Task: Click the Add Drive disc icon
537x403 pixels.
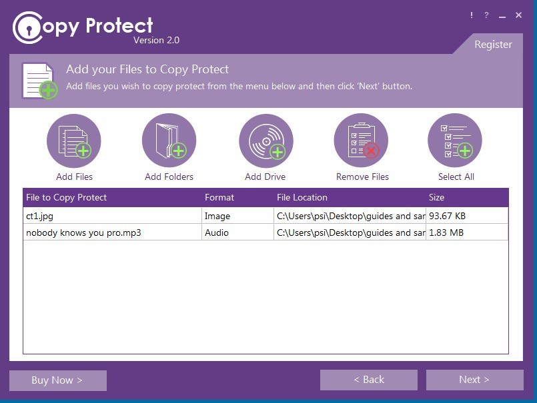Action: pyautogui.click(x=266, y=141)
